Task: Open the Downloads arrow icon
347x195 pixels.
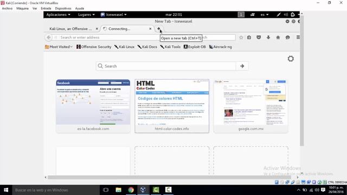Action: click(268, 37)
